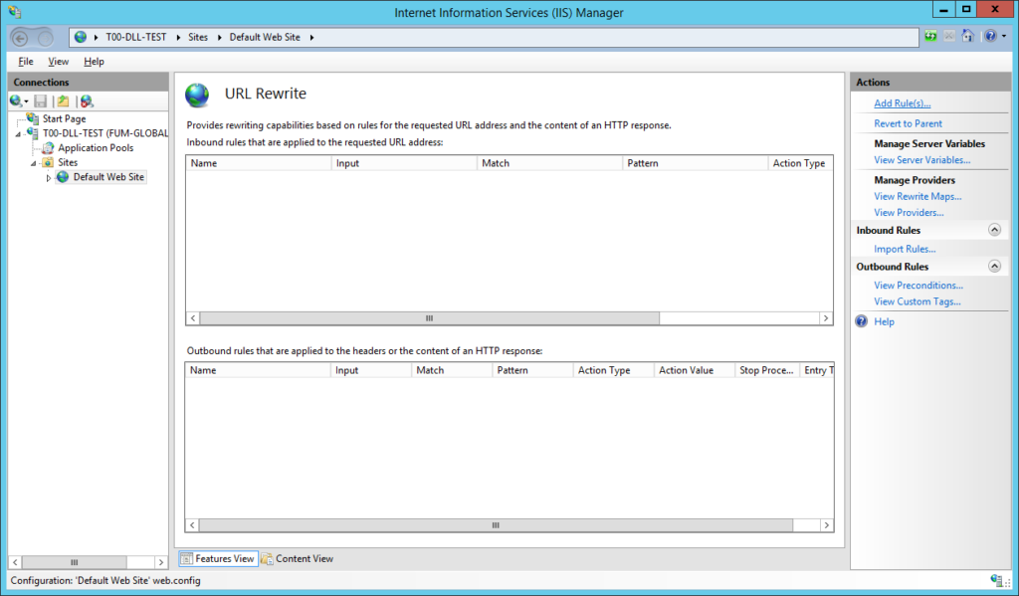Viewport: 1019px width, 596px height.
Task: Open View Providers... link
Action: pos(909,212)
